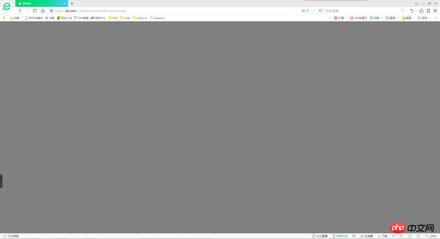The height and width of the screenshot is (239, 440).
Task: Expand the bookmark sidebar arrow
Action: tap(4, 18)
